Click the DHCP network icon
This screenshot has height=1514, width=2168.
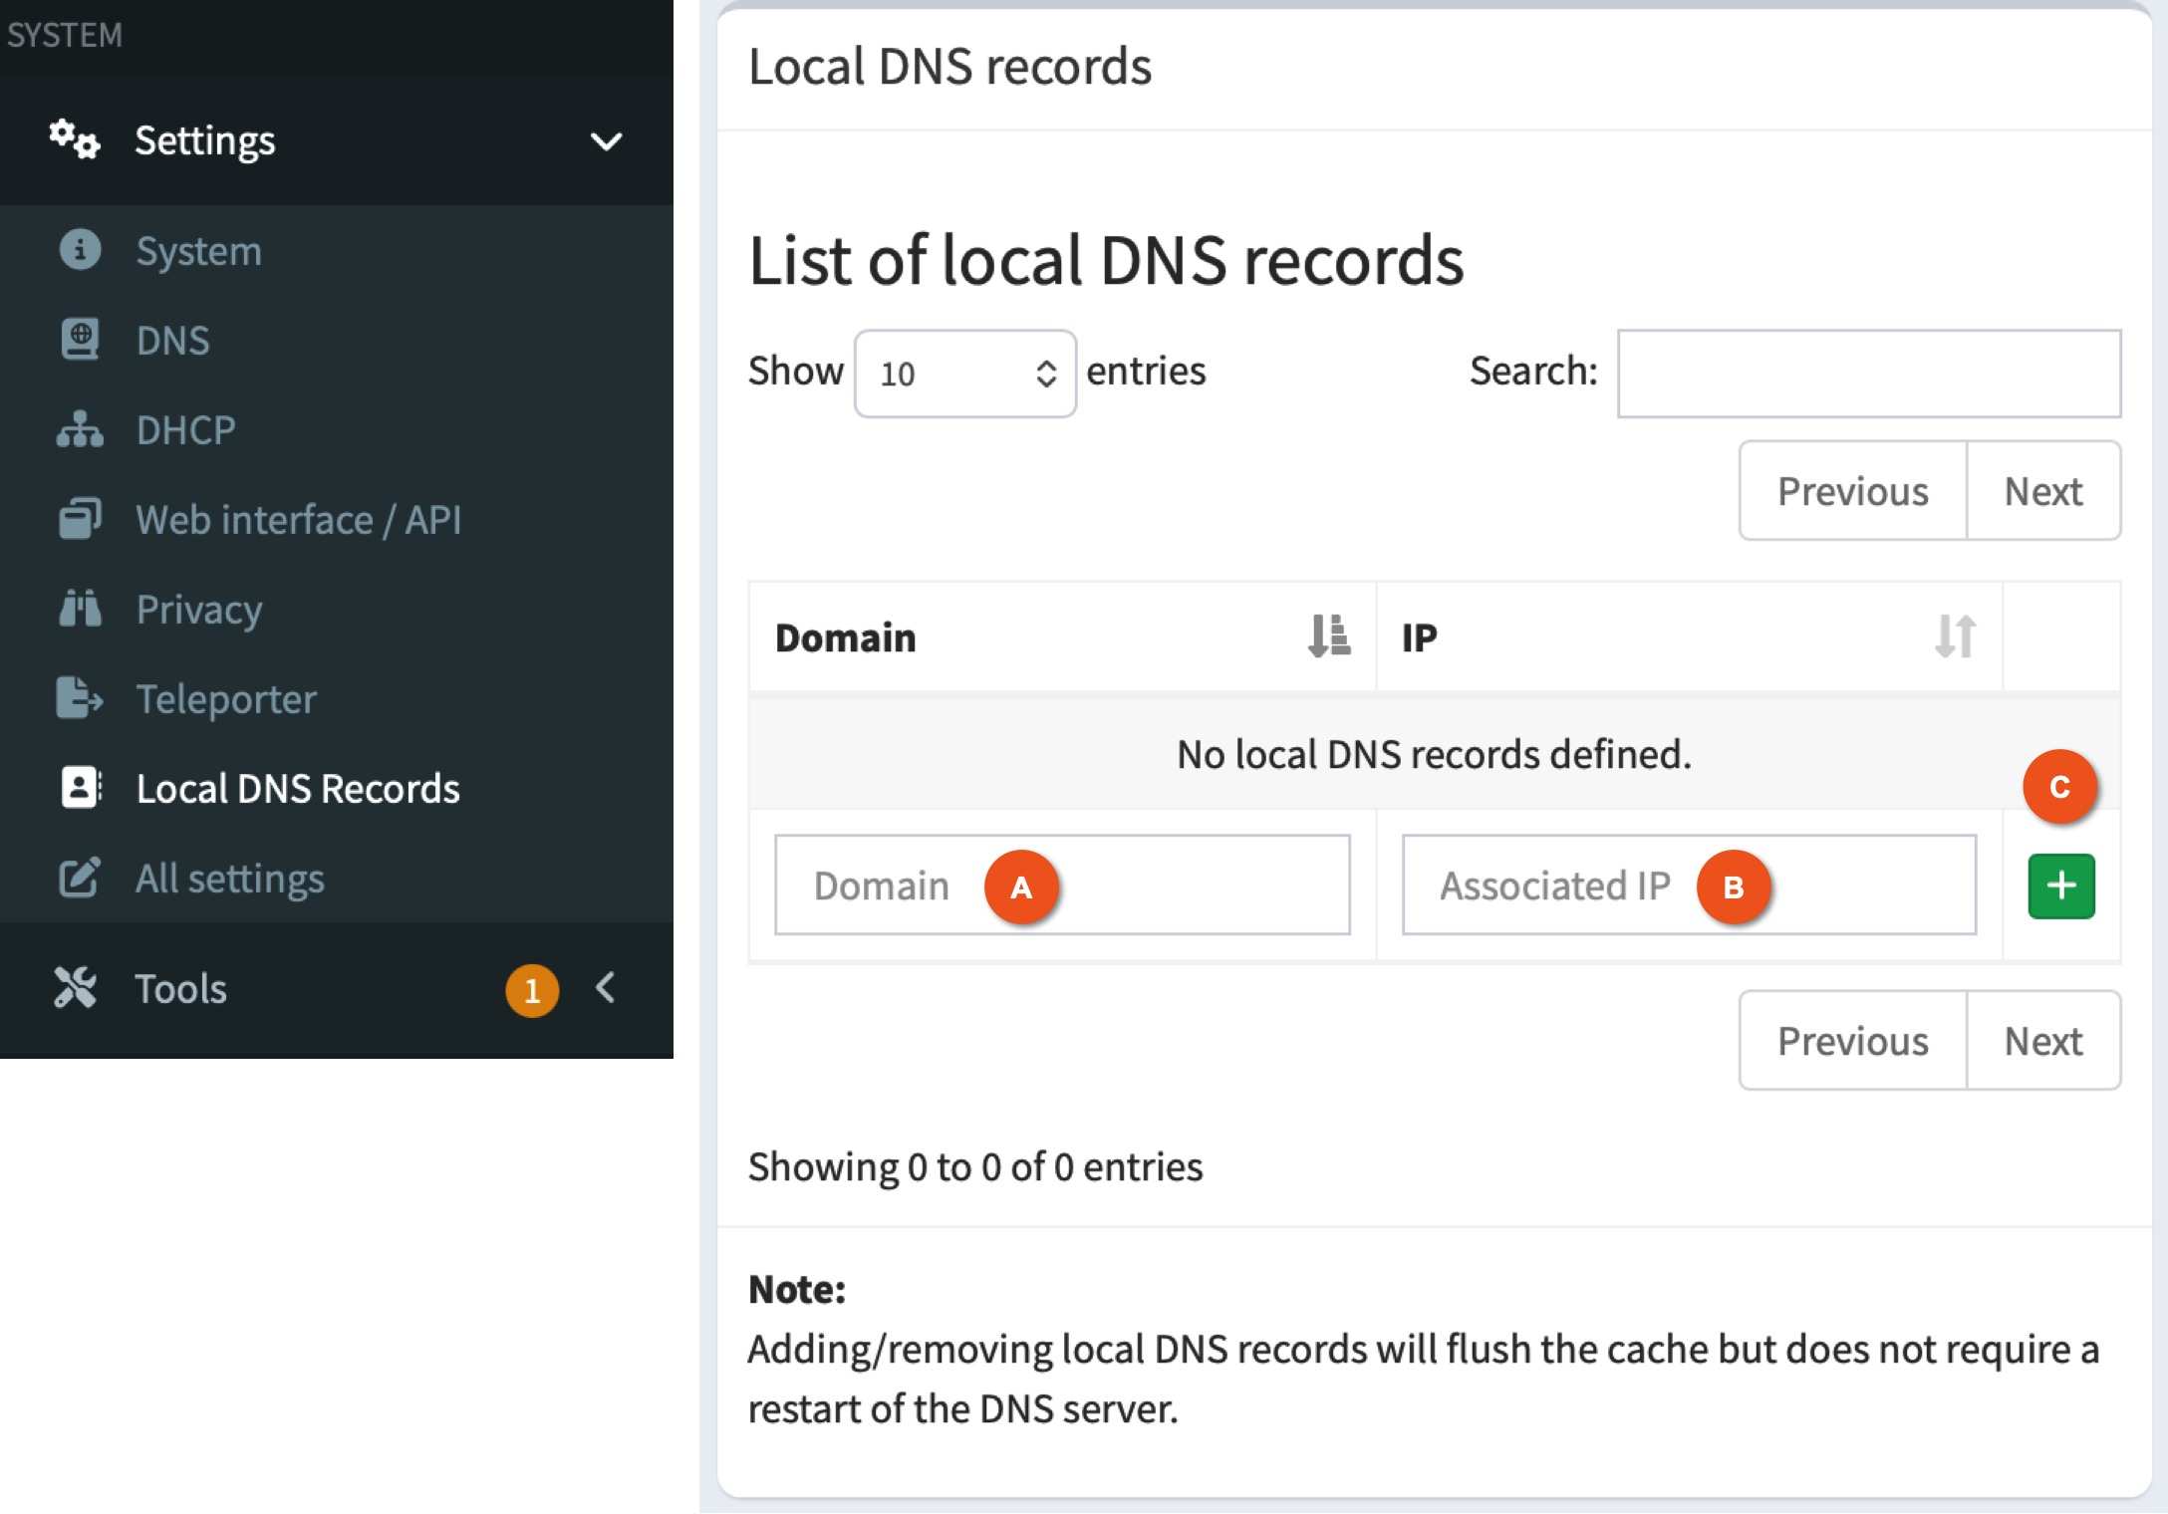pos(81,429)
